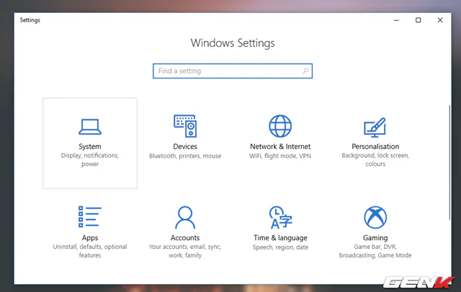The width and height of the screenshot is (461, 292).
Task: Click the vertical scrollbar of Settings
Action: 449,162
